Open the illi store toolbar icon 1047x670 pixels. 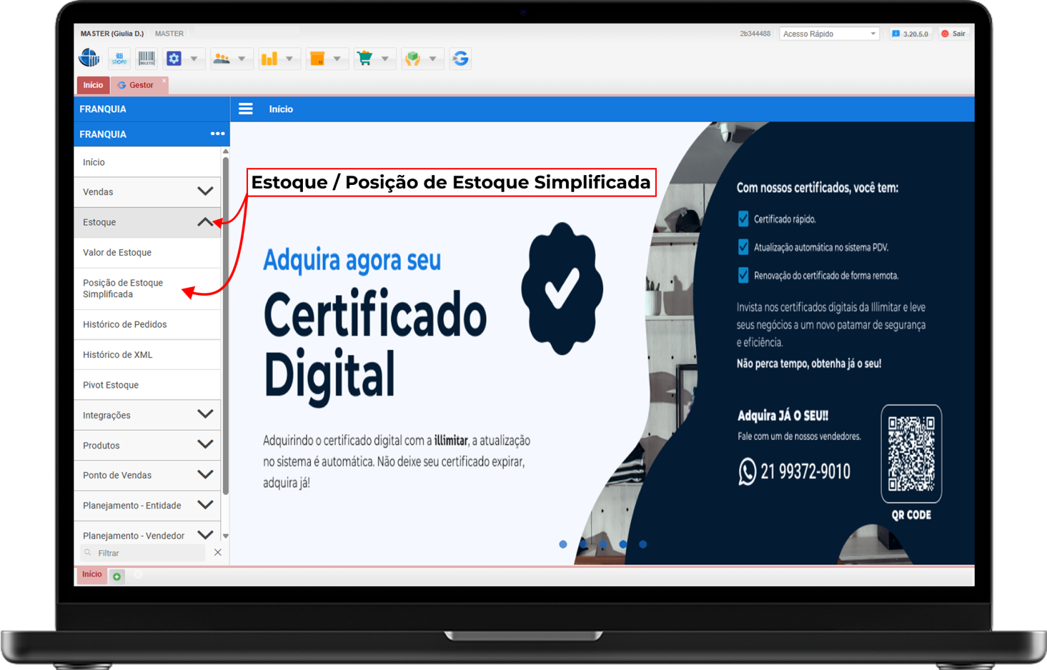119,59
